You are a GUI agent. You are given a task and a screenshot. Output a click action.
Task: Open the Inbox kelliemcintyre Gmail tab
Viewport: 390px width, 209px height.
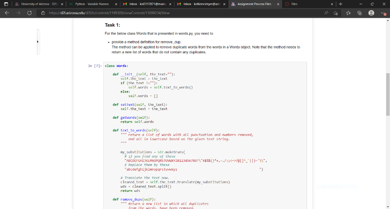(x=201, y=4)
